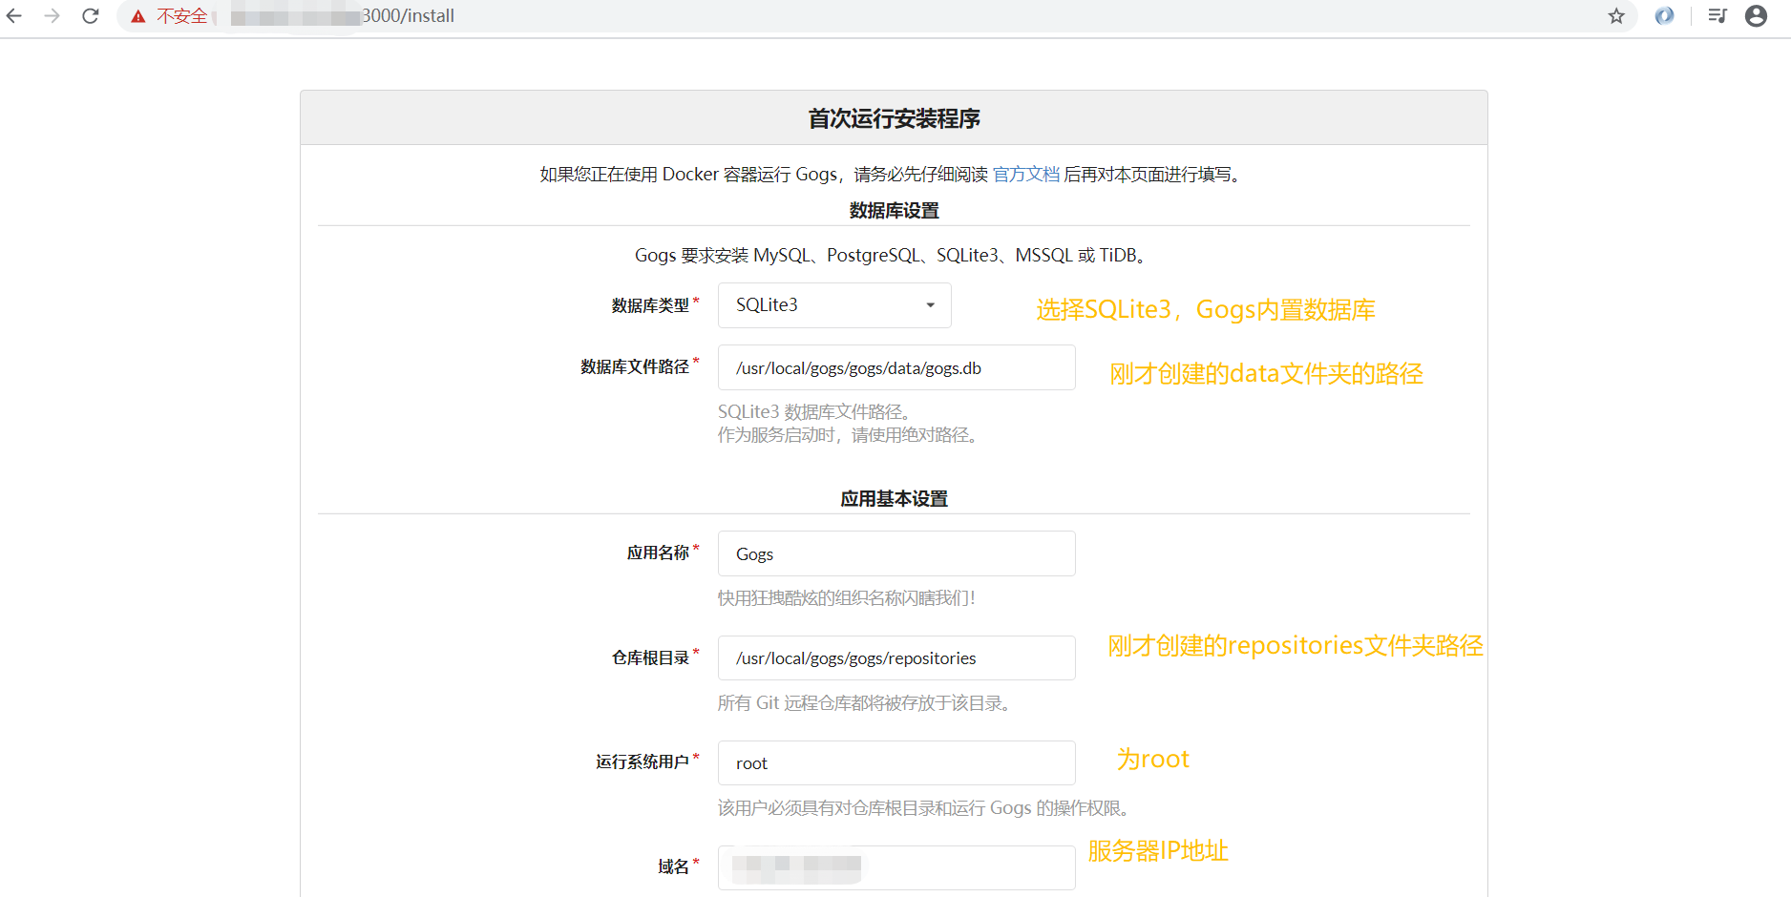
Task: Open the browser profile avatar menu
Action: [1756, 16]
